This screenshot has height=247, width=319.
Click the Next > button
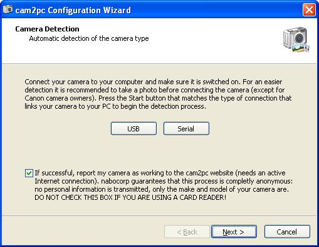234,232
